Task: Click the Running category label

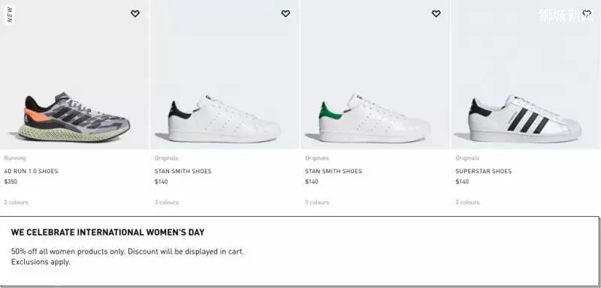Action: tap(15, 158)
